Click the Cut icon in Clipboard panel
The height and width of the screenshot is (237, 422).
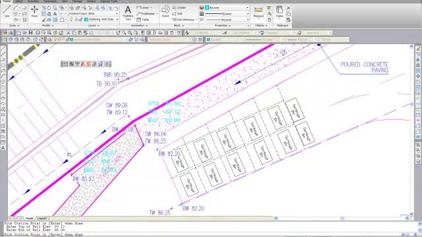click(289, 7)
